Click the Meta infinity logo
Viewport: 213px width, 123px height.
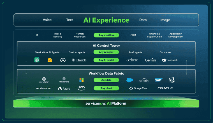[x=63, y=60]
